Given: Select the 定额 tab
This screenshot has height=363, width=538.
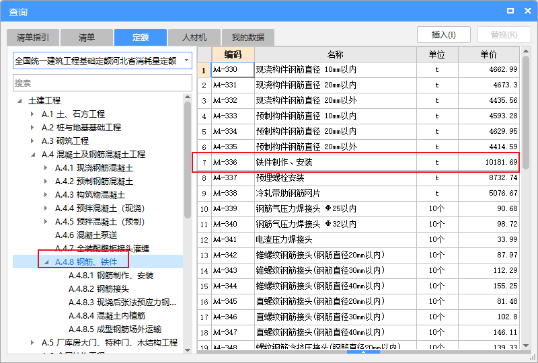Looking at the screenshot, I should (141, 38).
